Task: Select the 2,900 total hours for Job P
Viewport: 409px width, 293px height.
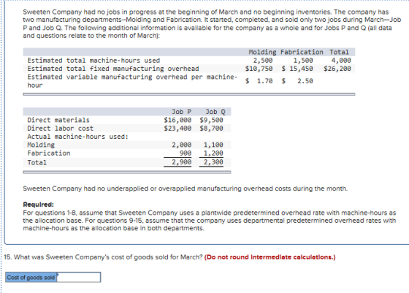Action: coord(182,162)
